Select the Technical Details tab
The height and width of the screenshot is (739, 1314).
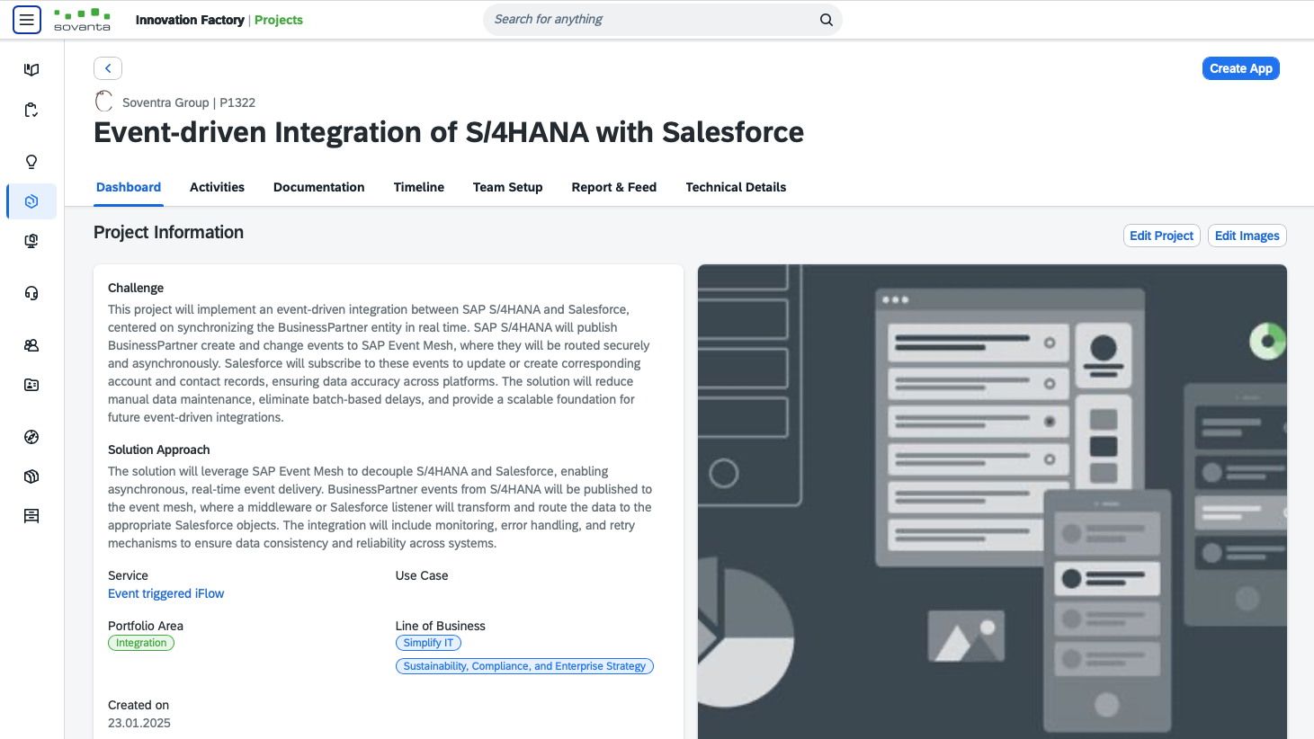pyautogui.click(x=736, y=187)
